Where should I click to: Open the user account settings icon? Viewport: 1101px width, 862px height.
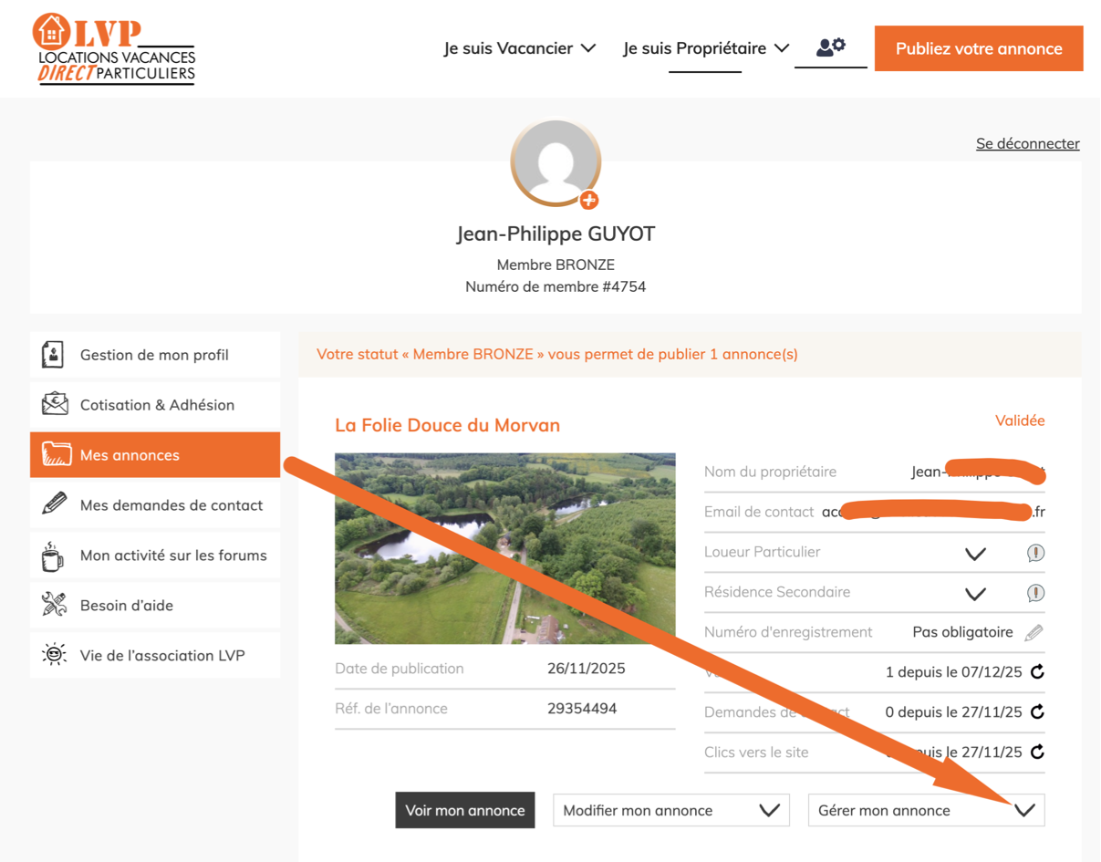click(830, 47)
